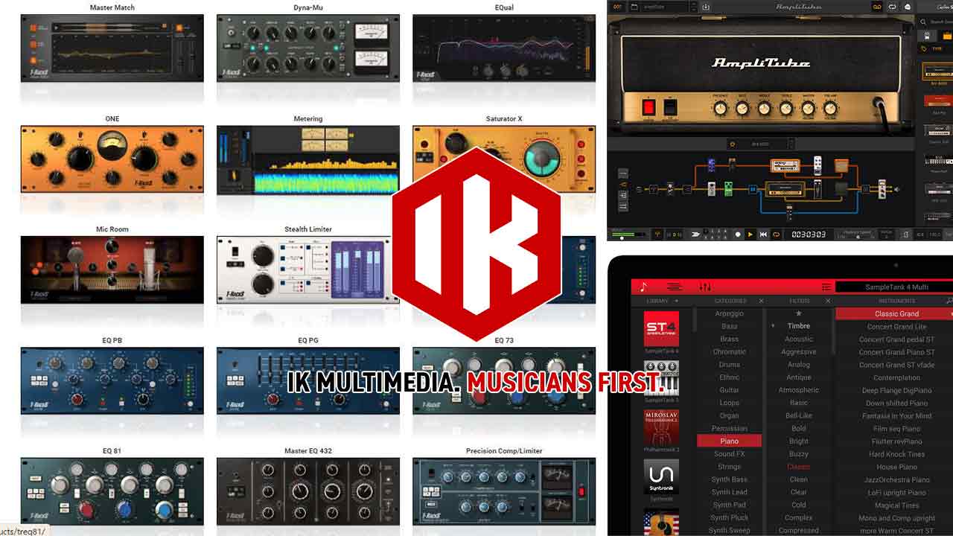Toggle the black standby switch on amp
Viewport: 953px width, 536px height.
click(x=669, y=108)
